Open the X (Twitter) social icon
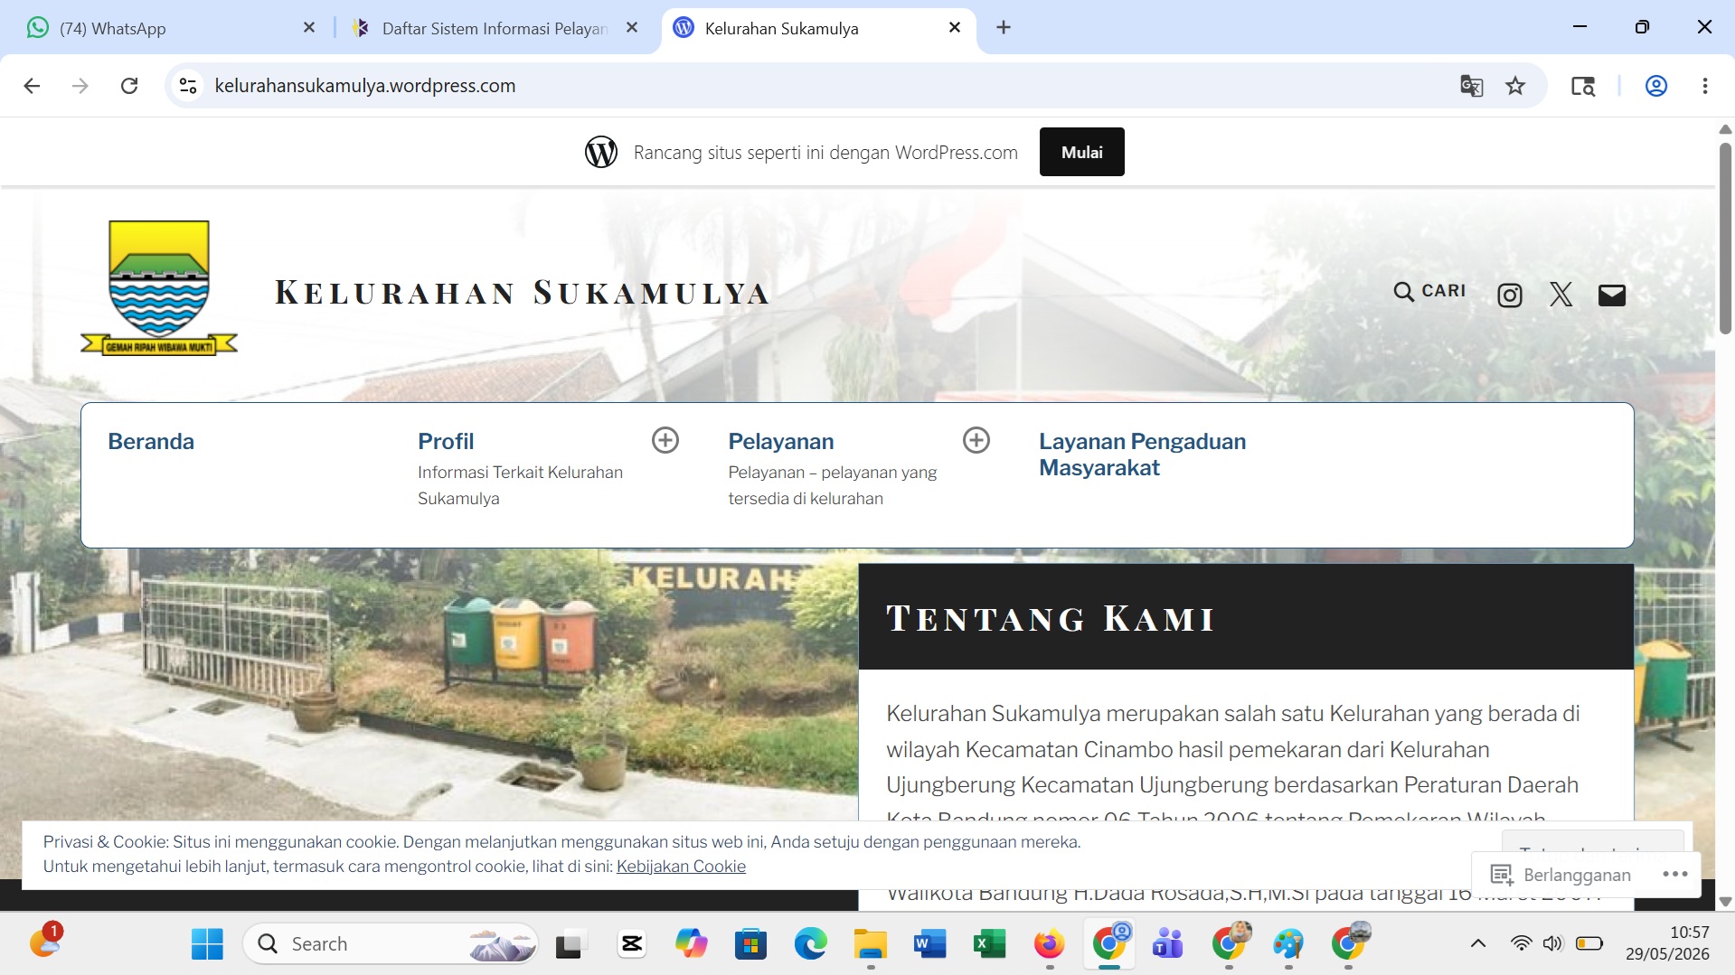1735x975 pixels. pos(1561,295)
